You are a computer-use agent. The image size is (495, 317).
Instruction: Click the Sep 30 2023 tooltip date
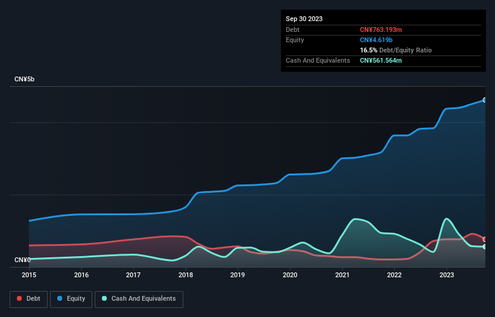(304, 19)
